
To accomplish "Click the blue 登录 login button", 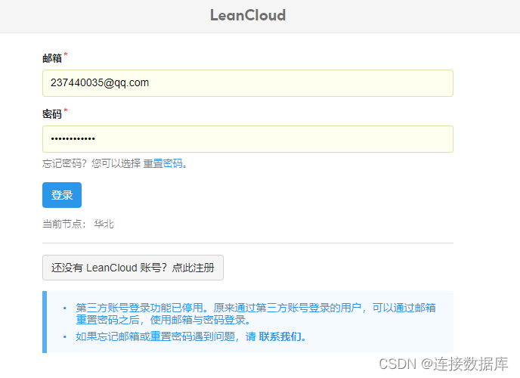I will (62, 195).
